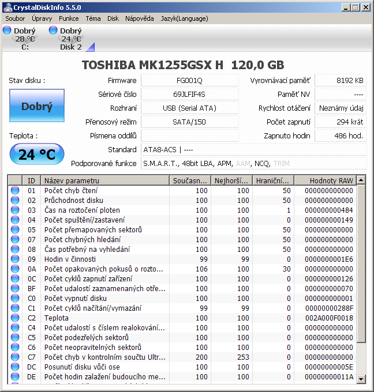Image resolution: width=374 pixels, height=392 pixels.
Task: Open the Téma menu
Action: pyautogui.click(x=93, y=18)
